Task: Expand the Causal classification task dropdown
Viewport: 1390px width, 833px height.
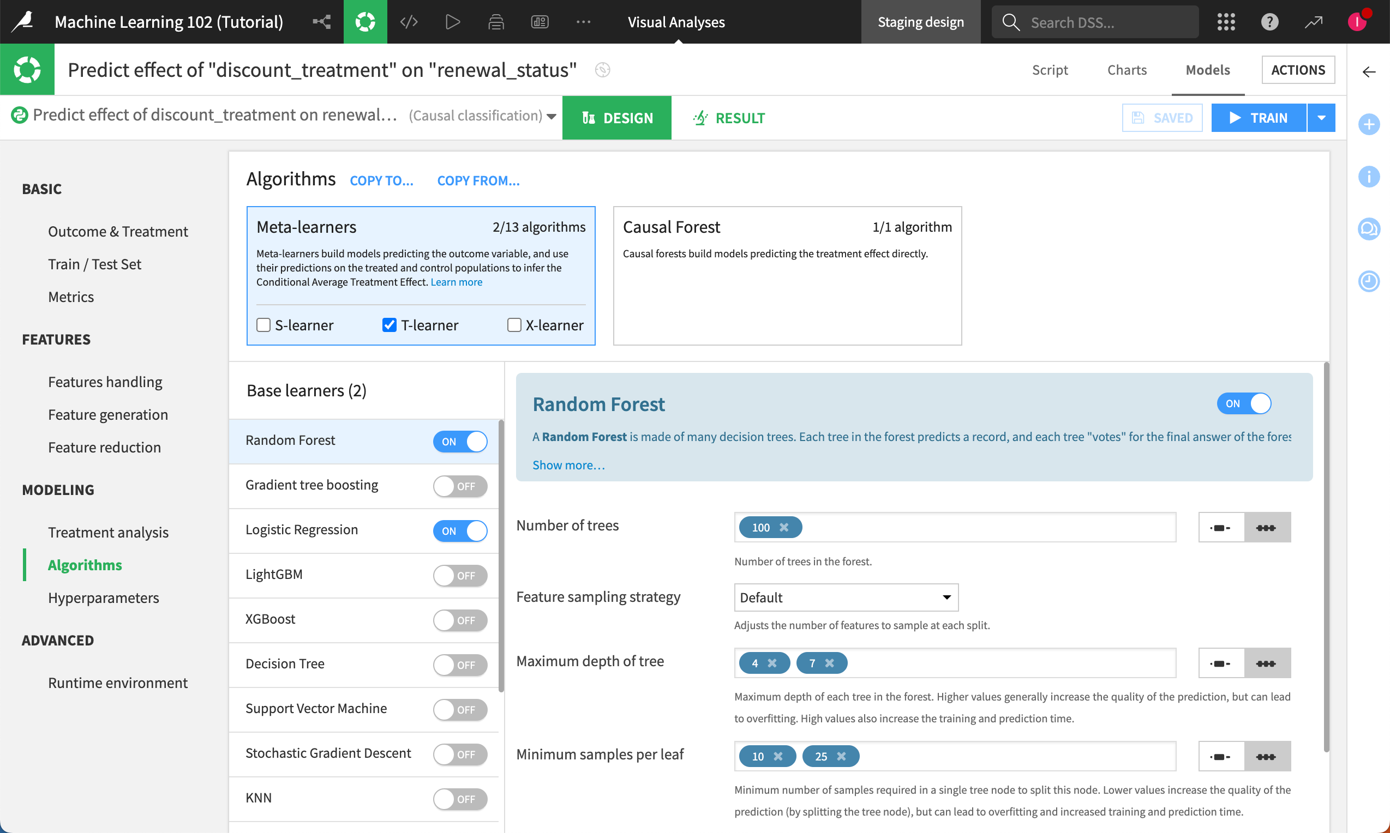Action: point(551,116)
